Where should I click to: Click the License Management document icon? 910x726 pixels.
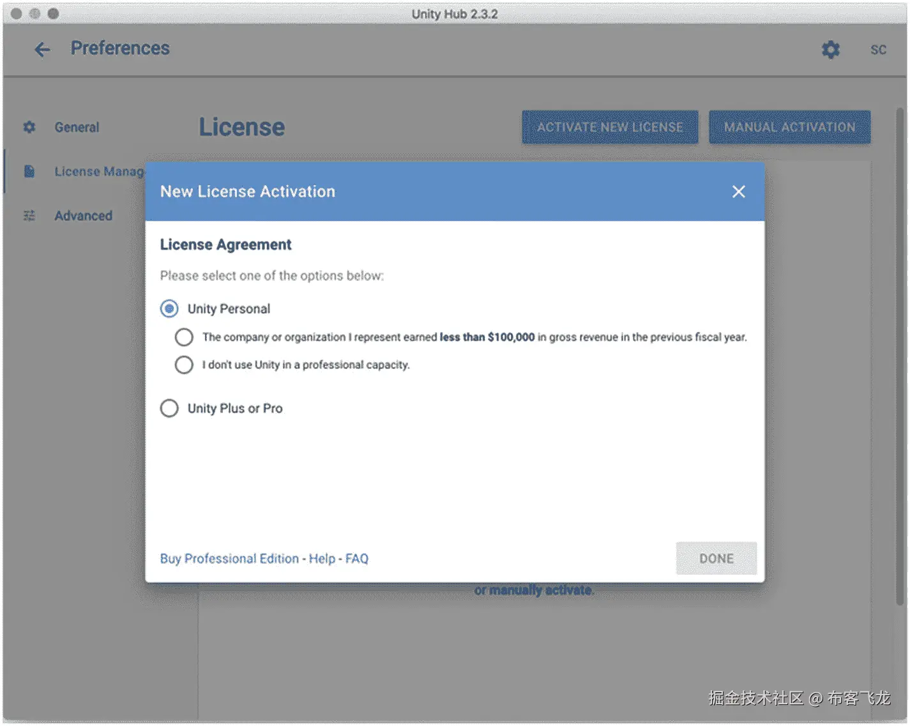pyautogui.click(x=29, y=171)
